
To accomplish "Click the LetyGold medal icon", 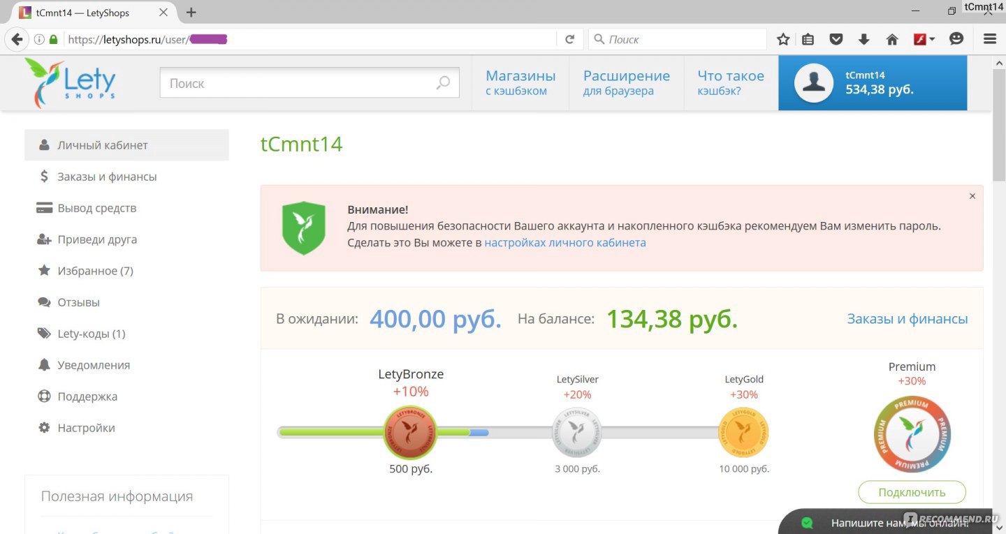I will (744, 432).
